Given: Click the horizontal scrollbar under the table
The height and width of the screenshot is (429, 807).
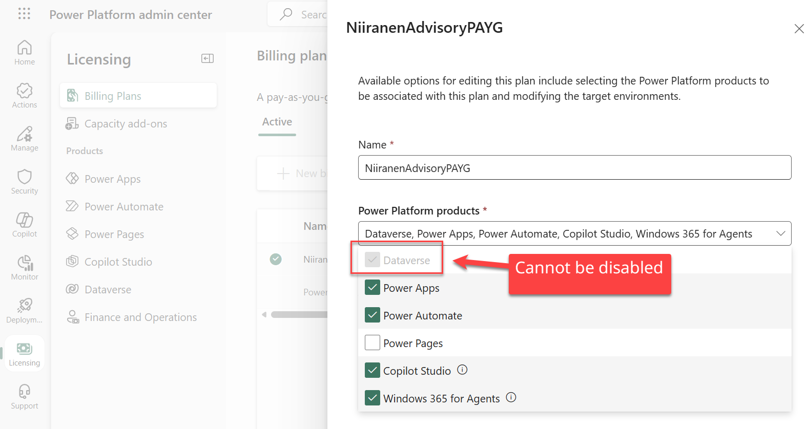Looking at the screenshot, I should click(299, 314).
